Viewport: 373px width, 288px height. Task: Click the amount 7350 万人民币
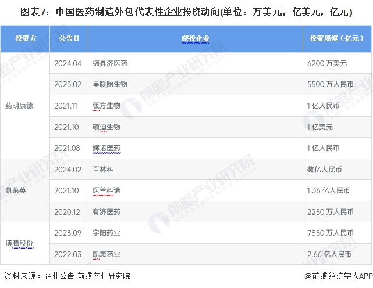click(x=331, y=233)
